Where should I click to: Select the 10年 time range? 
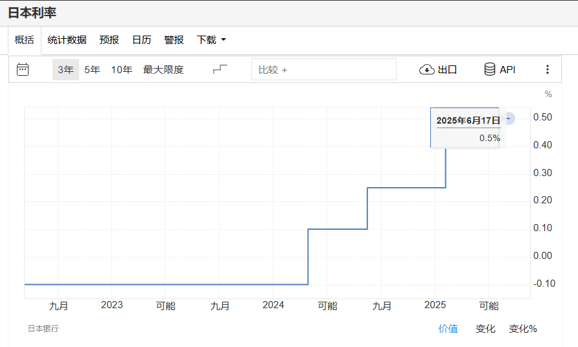(x=122, y=70)
